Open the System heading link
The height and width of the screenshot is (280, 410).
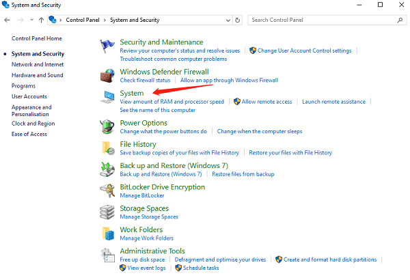(132, 94)
